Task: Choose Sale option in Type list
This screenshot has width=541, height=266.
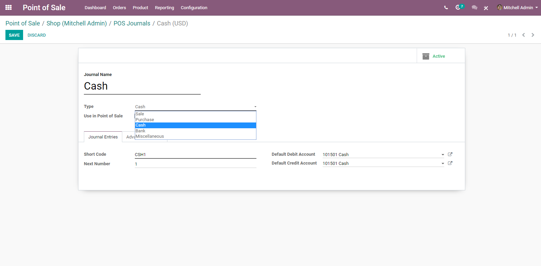Action: (x=196, y=114)
